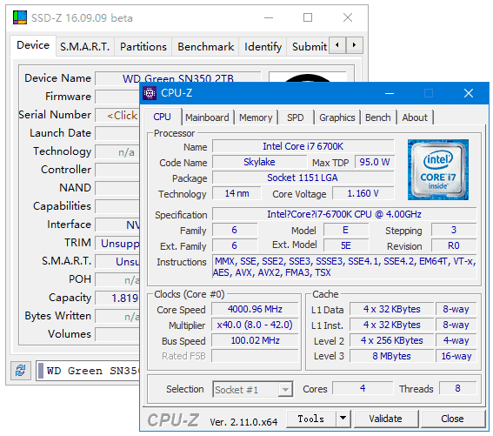Select the Bench tab in CPU-Z
493x436 pixels.
[x=378, y=117]
